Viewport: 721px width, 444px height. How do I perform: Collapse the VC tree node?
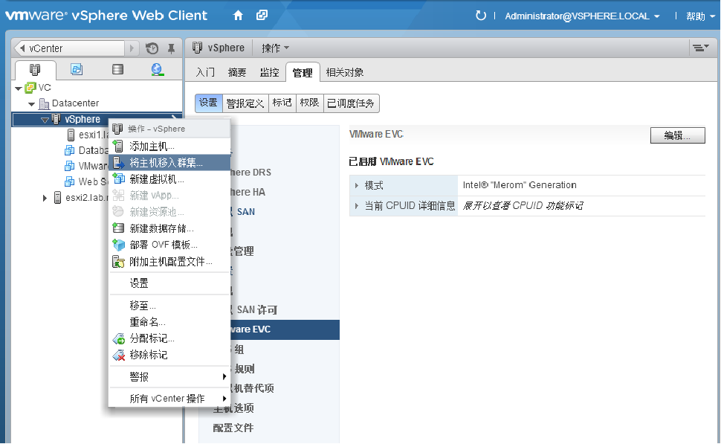pos(19,88)
